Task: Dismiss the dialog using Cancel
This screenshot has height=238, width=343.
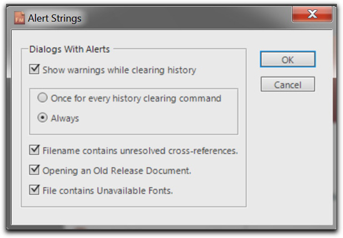Action: tap(287, 84)
